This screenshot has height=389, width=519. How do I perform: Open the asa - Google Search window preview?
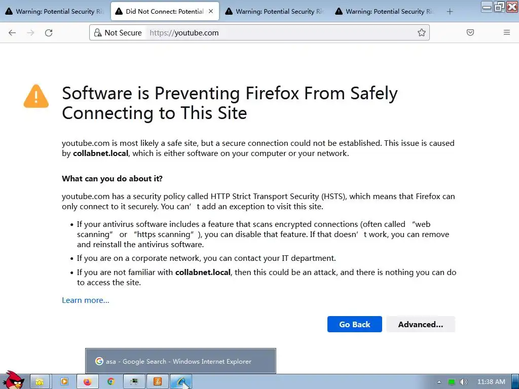point(181,361)
